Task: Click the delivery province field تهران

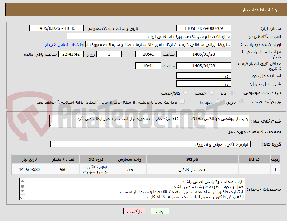Action: [204, 75]
